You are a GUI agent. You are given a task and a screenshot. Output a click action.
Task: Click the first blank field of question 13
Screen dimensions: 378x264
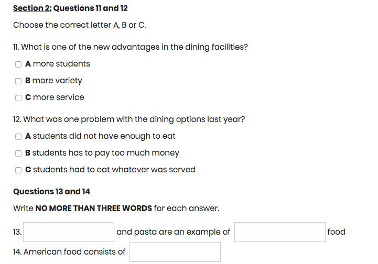[69, 232]
